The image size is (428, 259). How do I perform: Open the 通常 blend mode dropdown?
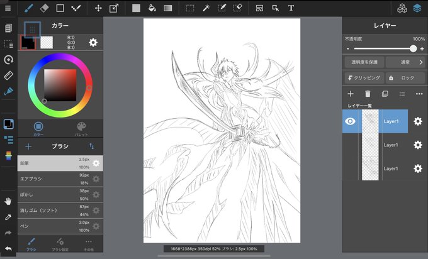pyautogui.click(x=405, y=62)
